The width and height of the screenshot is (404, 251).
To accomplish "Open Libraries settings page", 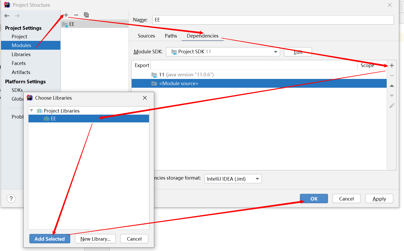I will point(21,54).
